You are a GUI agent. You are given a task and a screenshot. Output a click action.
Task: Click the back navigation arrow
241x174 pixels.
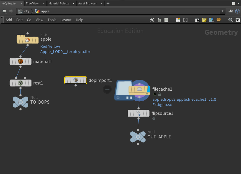click(x=4, y=11)
